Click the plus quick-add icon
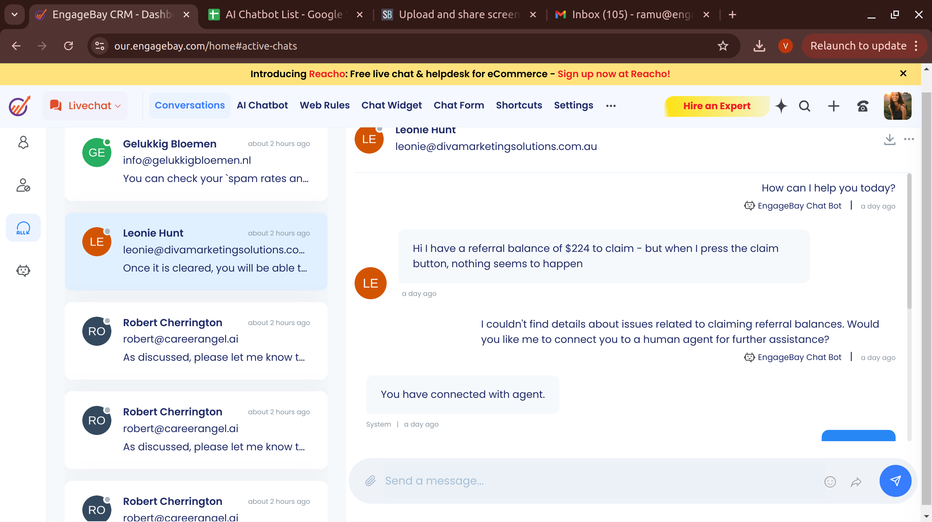 pos(834,106)
